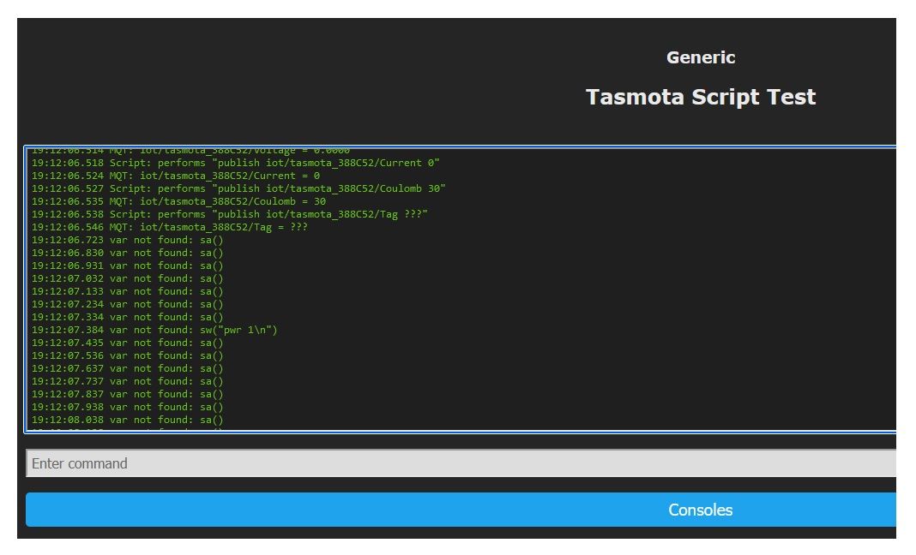Click log entry 19:12:06.723 var not found

pos(127,240)
